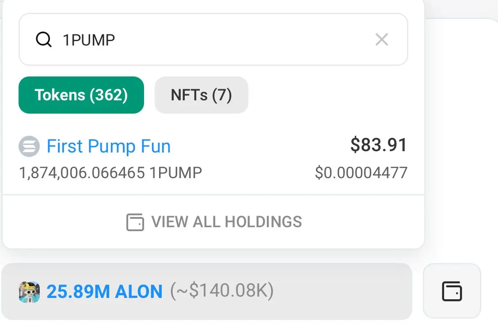Image resolution: width=498 pixels, height=324 pixels.
Task: Click the Solana token icon beside First Pump Fun
Action: tap(29, 147)
